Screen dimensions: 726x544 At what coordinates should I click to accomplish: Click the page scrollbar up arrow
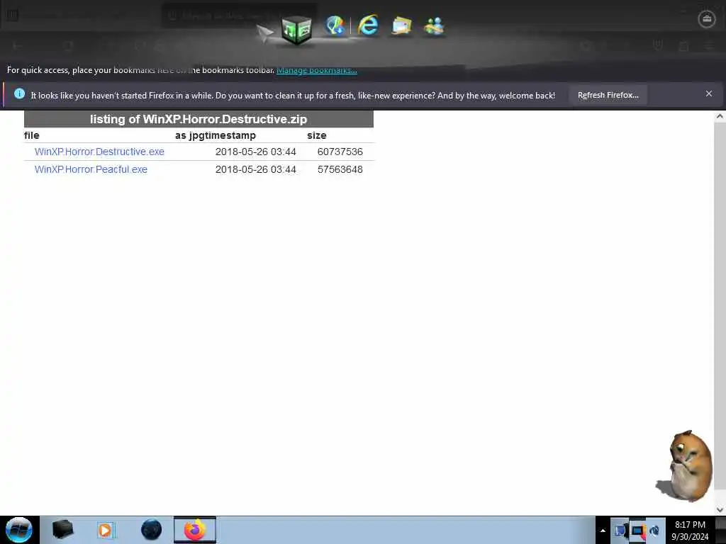tap(720, 116)
